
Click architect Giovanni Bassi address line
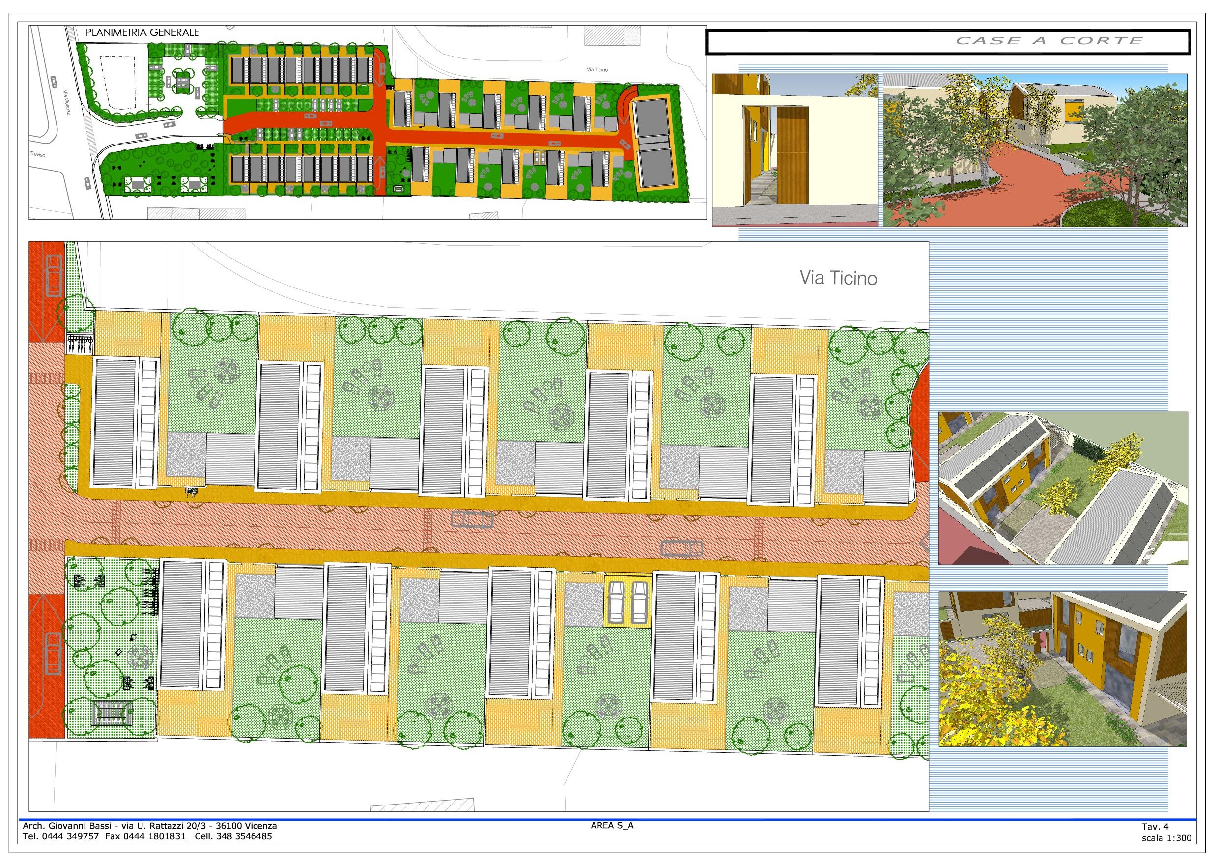pyautogui.click(x=150, y=826)
